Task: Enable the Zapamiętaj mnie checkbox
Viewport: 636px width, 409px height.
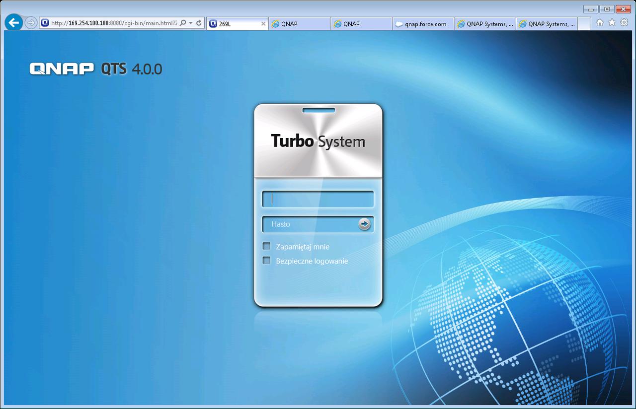Action: coord(267,246)
